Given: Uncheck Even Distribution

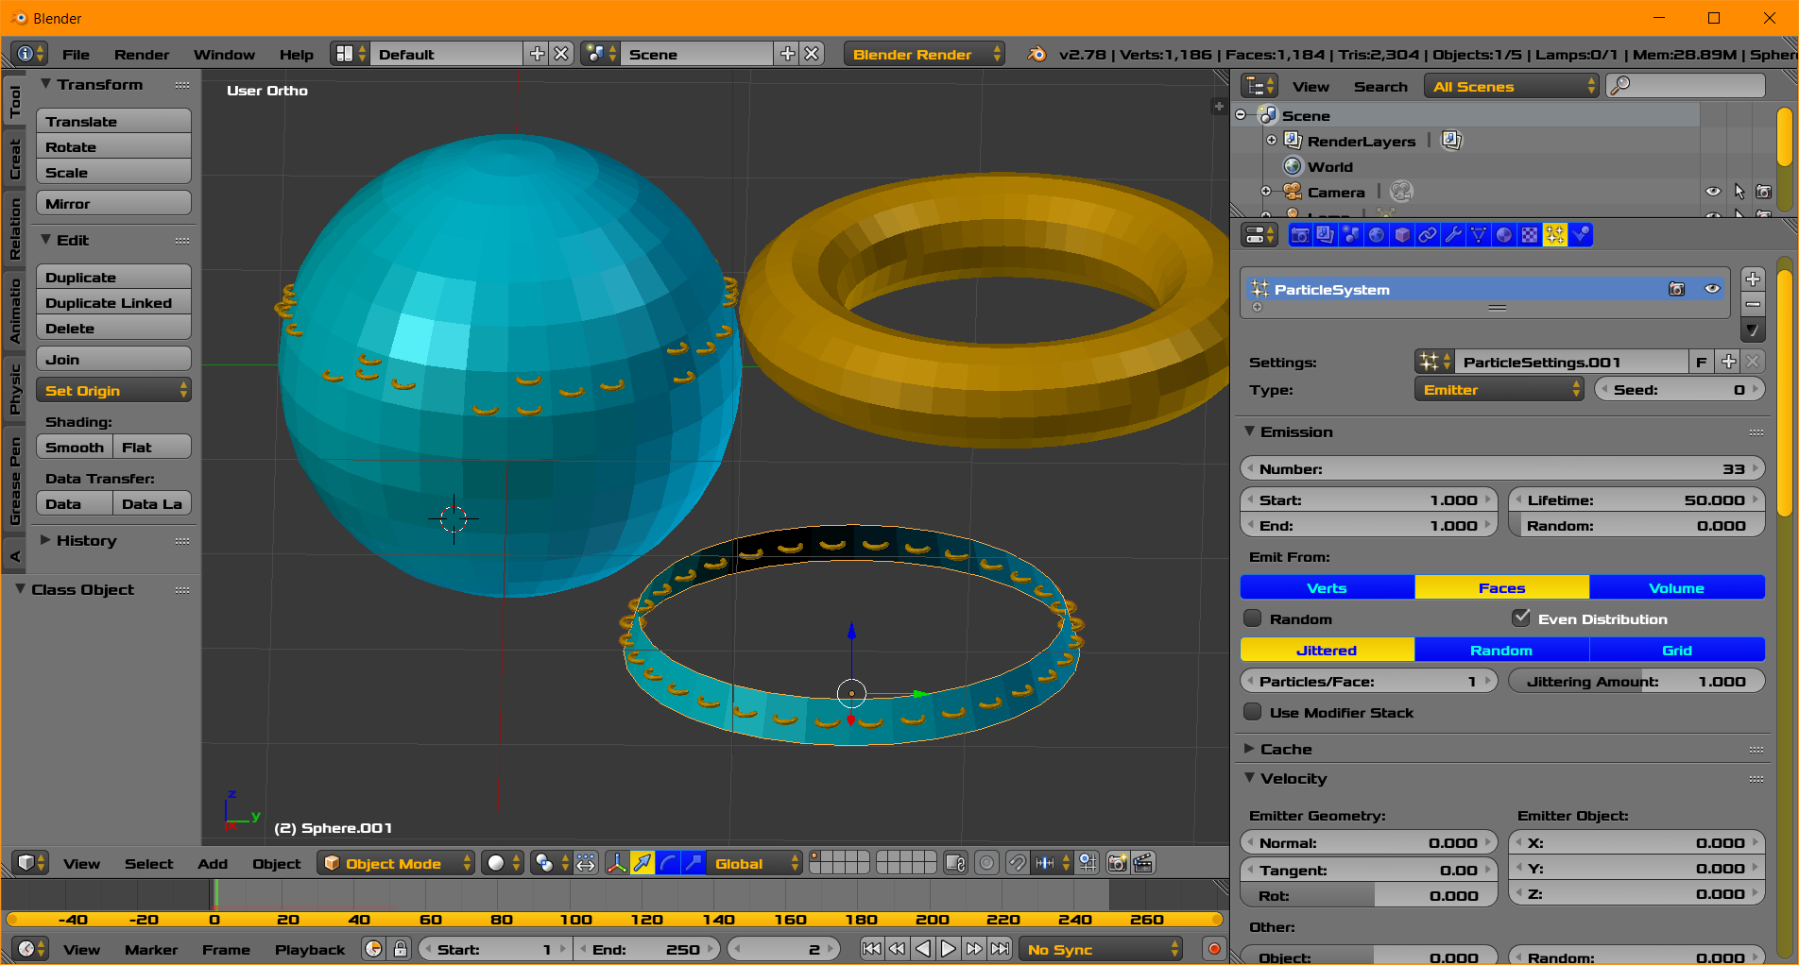Looking at the screenshot, I should (x=1520, y=618).
